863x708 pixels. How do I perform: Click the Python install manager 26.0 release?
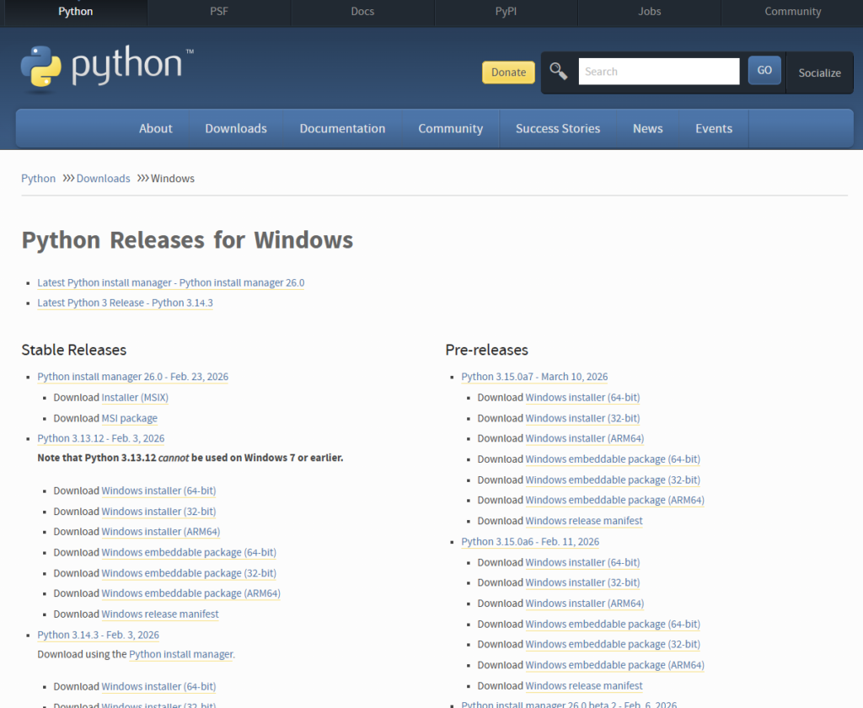point(132,377)
